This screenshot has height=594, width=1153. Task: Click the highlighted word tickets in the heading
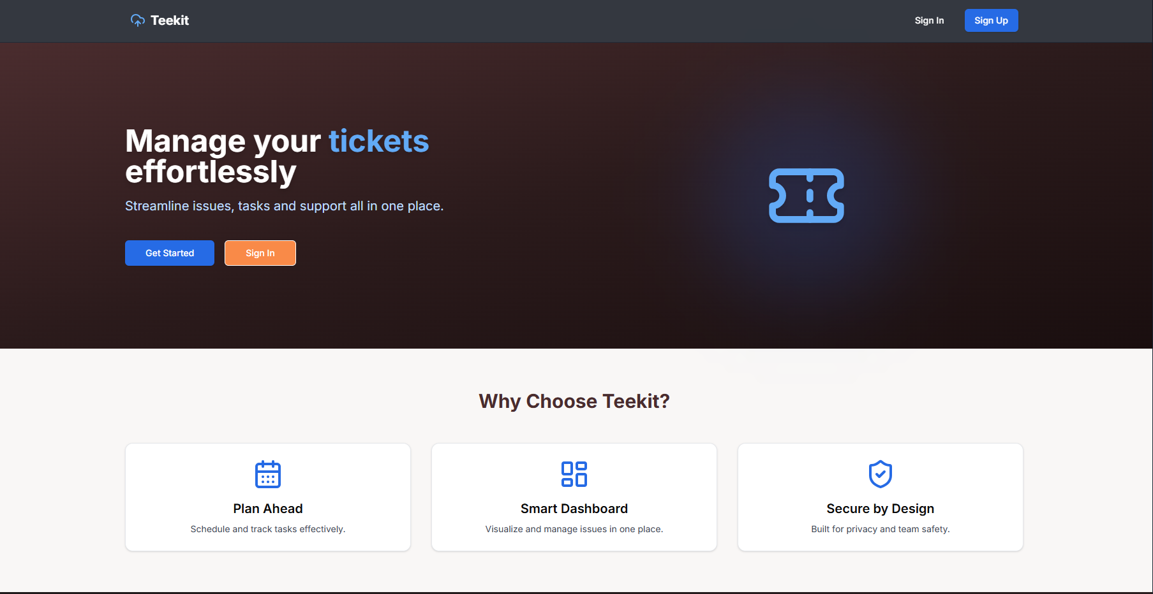[378, 141]
